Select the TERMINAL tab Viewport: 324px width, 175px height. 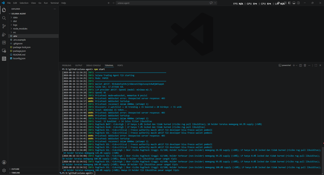tap(109, 65)
